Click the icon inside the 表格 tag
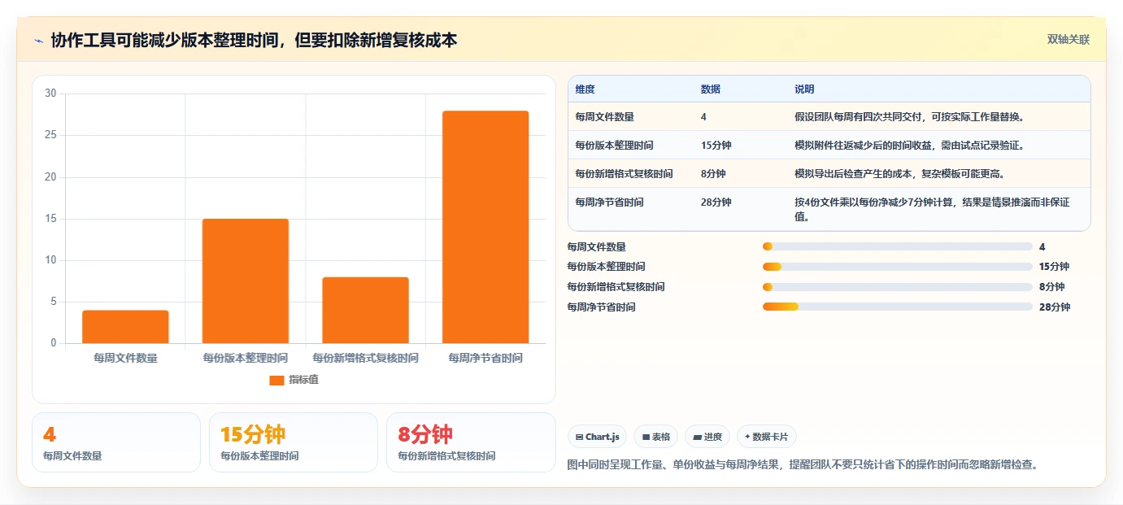Image resolution: width=1123 pixels, height=505 pixels. point(646,437)
